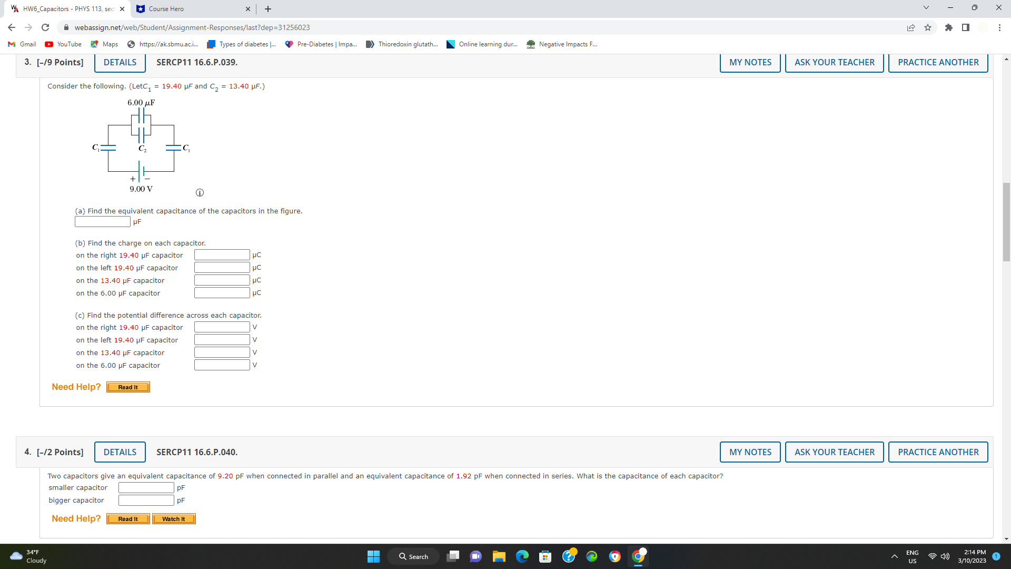This screenshot has width=1011, height=569.
Task: Open Gmail from the bookmarks bar
Action: point(21,44)
